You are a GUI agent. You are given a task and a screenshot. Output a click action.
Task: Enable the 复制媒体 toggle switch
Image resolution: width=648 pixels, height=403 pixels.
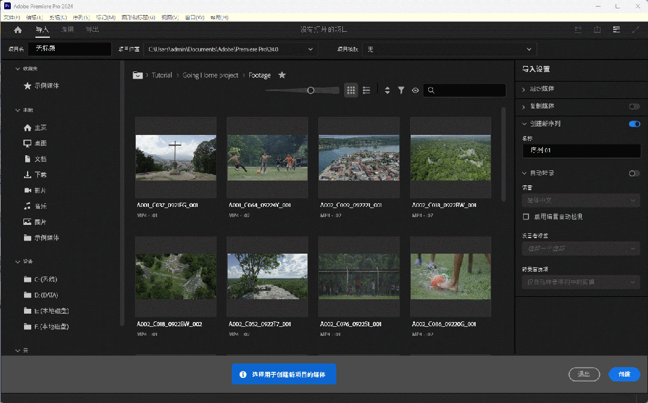(x=634, y=106)
